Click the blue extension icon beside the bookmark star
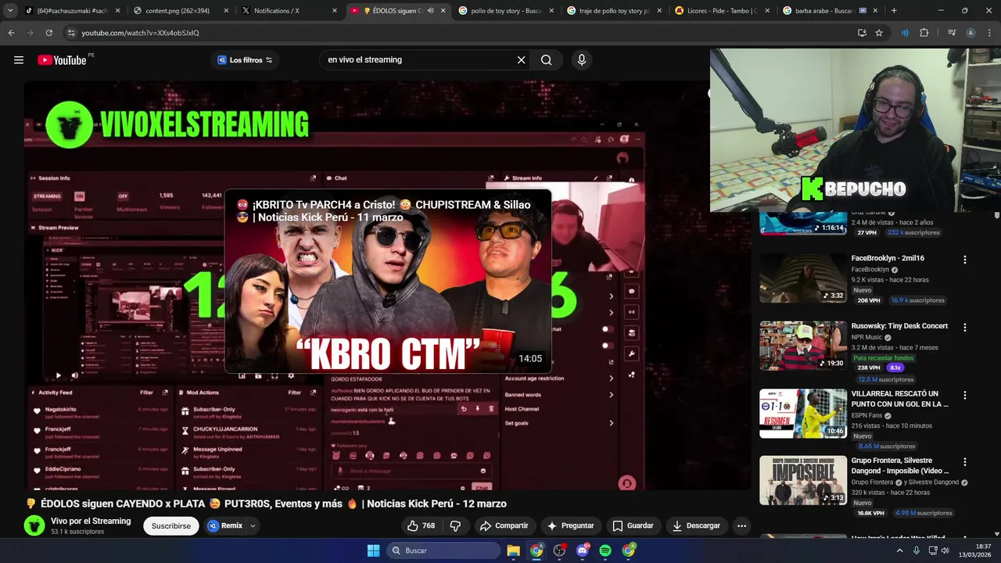 905,33
